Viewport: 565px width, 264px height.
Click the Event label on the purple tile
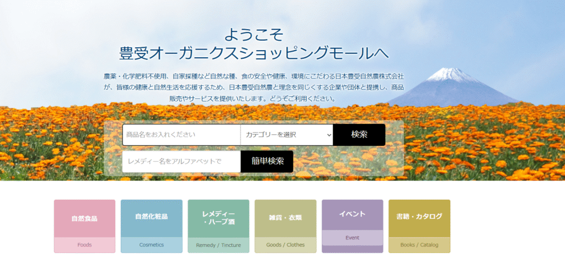[x=352, y=238]
